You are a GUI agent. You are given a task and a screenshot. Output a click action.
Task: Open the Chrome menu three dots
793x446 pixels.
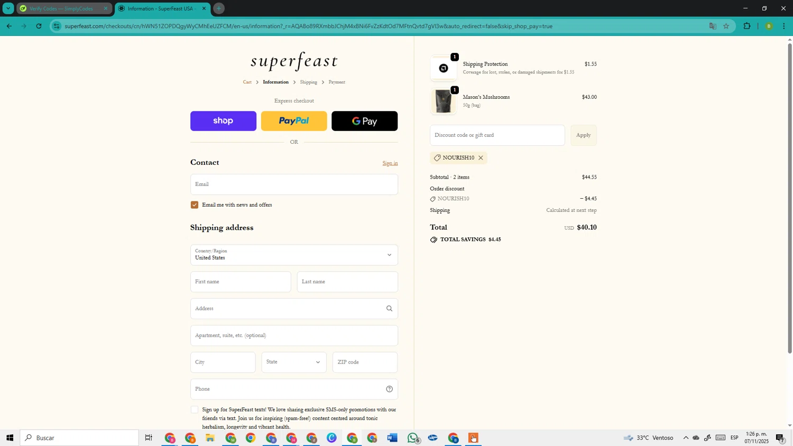point(784,26)
